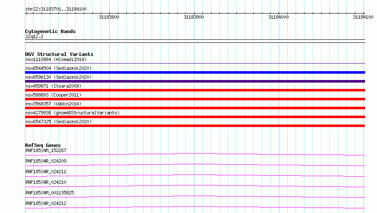Click the chr22:31183701..31184100 region label
The width and height of the screenshot is (377, 213).
[x=56, y=9]
